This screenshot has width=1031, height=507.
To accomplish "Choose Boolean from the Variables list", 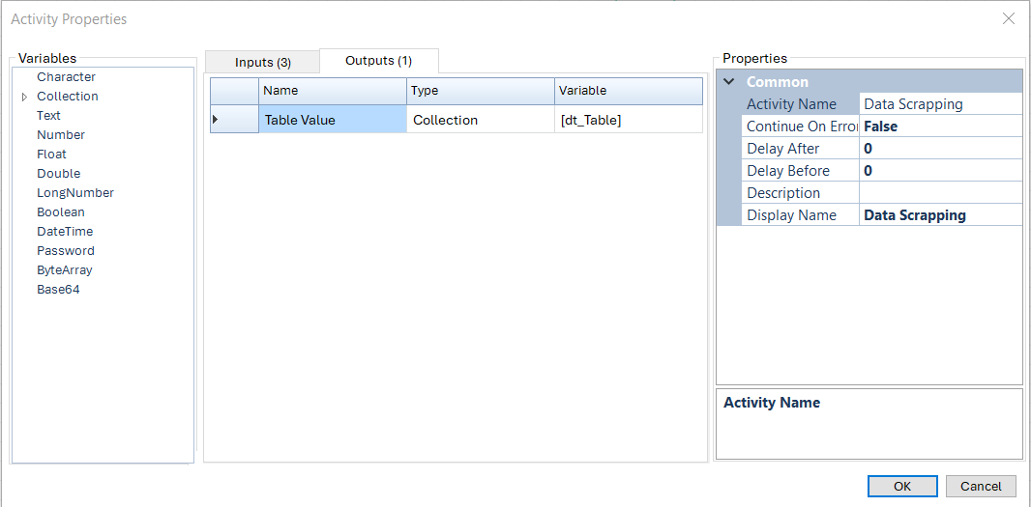I will (x=61, y=212).
